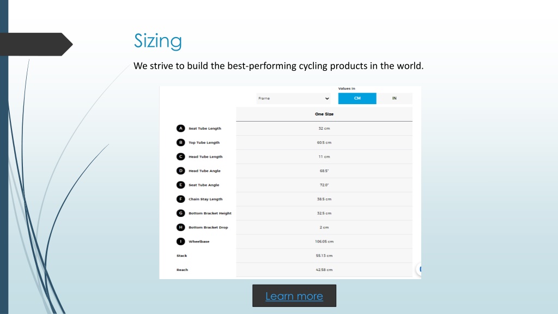This screenshot has height=314, width=558.
Task: Select the Stack row label
Action: [181, 256]
